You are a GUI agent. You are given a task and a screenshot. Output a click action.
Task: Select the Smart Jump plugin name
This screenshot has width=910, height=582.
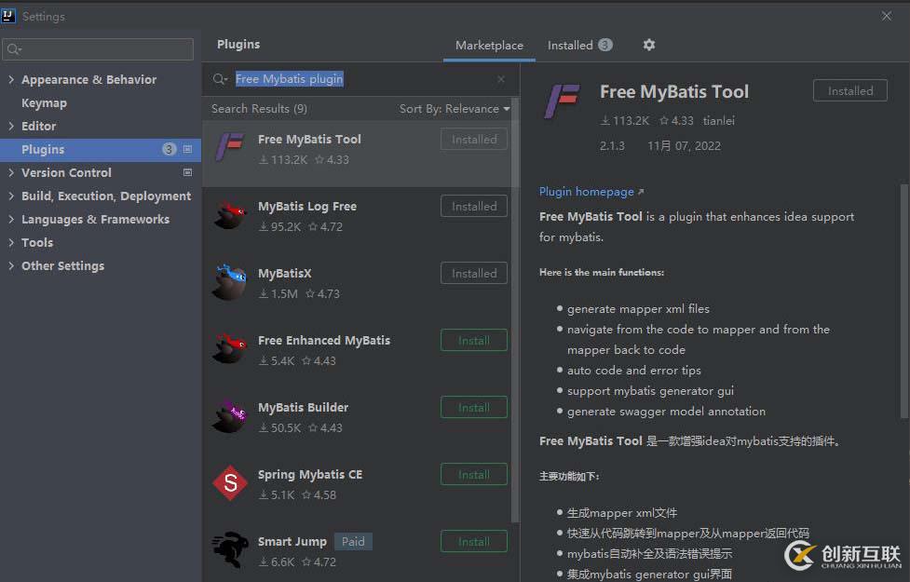click(x=292, y=541)
